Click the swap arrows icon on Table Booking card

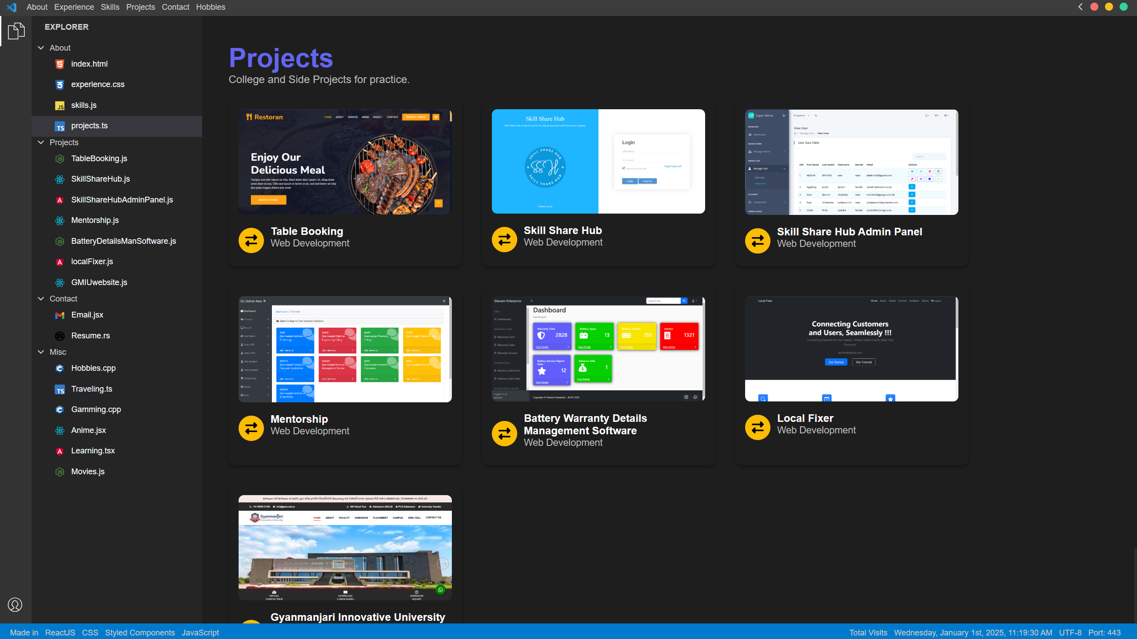pyautogui.click(x=251, y=240)
